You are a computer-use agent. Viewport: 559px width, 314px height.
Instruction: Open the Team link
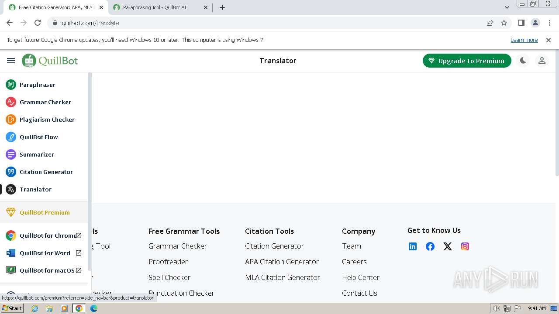coord(352,246)
